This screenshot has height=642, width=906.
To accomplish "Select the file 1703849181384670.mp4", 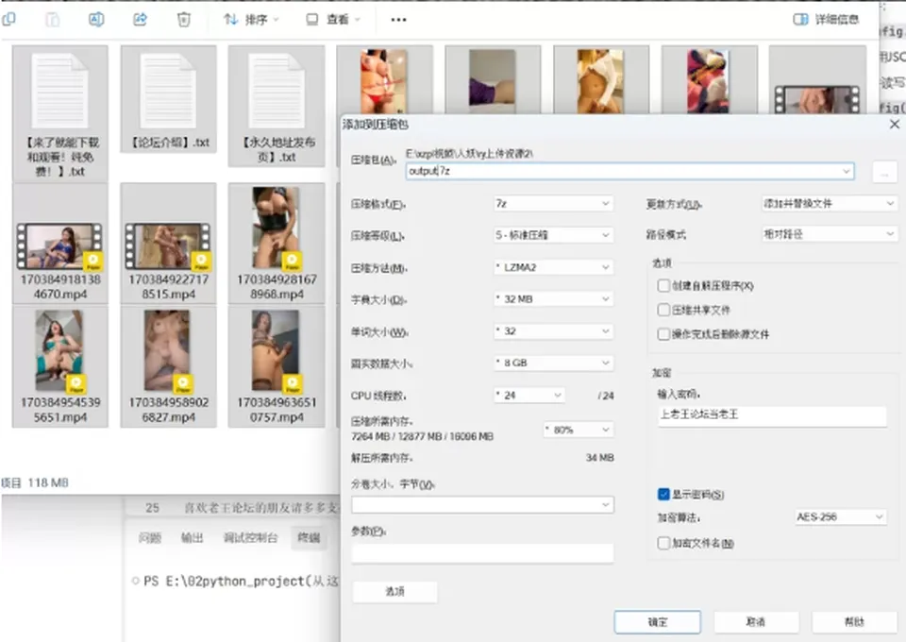I will click(x=60, y=244).
